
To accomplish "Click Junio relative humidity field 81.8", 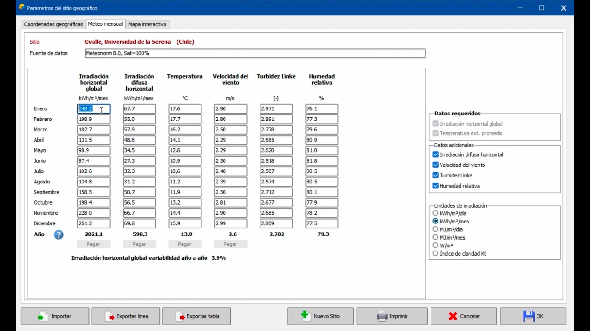I will point(322,161).
